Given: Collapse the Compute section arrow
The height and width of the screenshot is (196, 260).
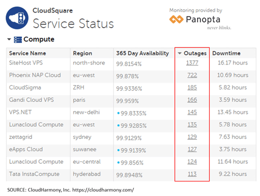Looking at the screenshot, I should pos(9,40).
